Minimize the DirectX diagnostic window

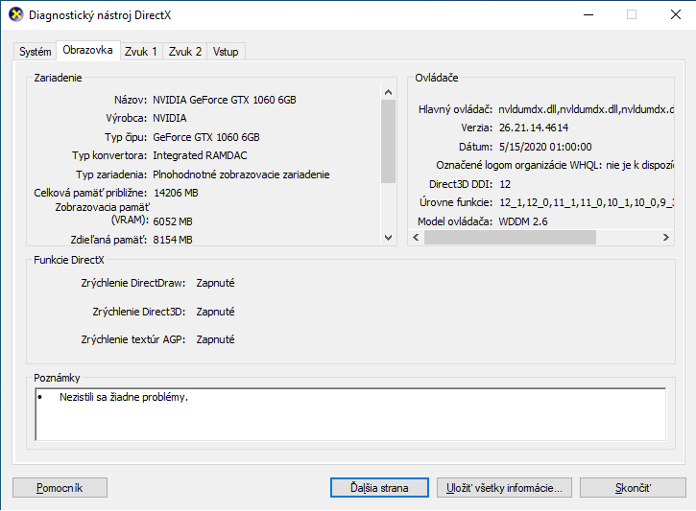click(588, 14)
